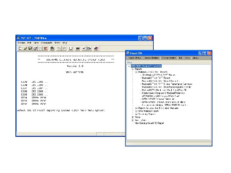Select View Existing Visual CRS Report

click(x=149, y=123)
